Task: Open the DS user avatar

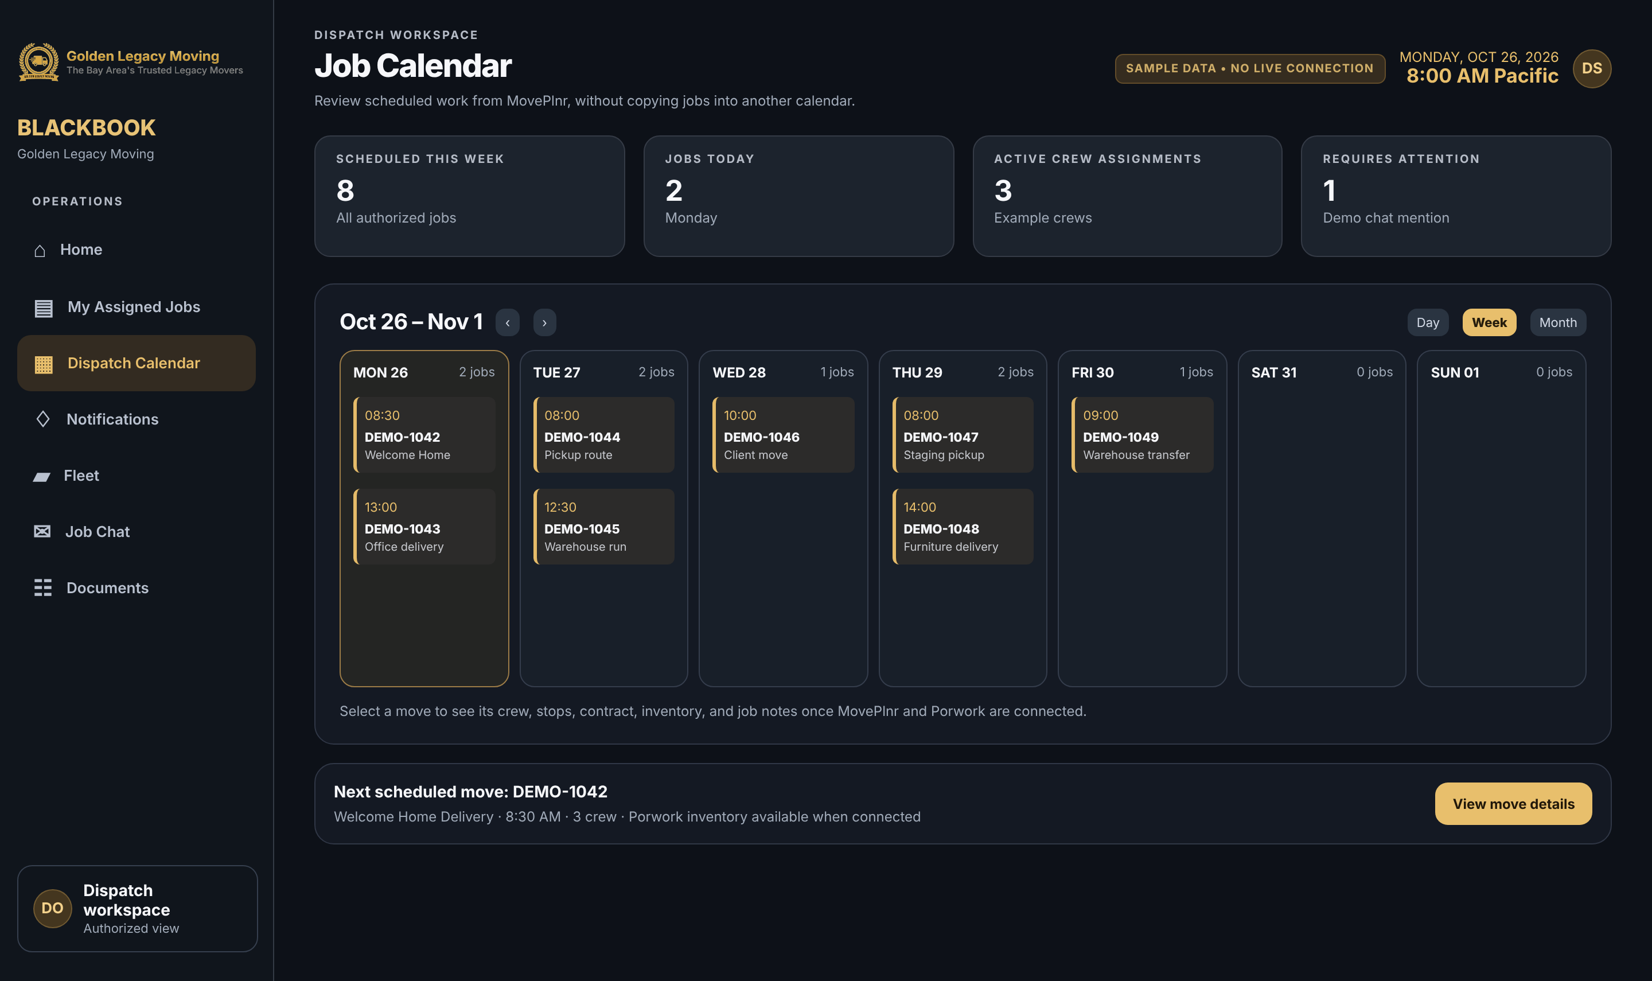Action: 1592,69
